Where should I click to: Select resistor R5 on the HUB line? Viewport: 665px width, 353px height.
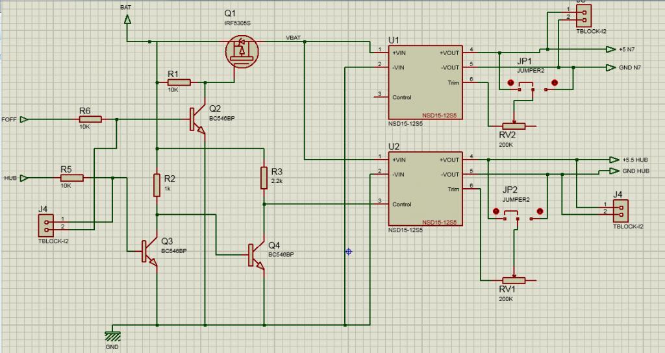tap(71, 178)
